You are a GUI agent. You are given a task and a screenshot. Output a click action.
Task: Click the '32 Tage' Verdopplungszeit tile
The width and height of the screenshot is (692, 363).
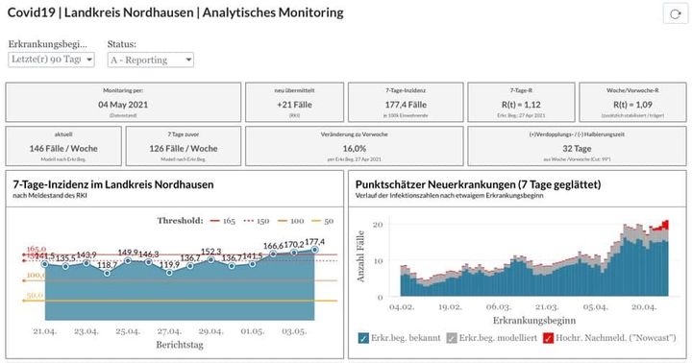577,146
